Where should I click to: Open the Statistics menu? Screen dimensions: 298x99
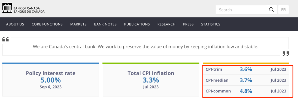point(211,24)
